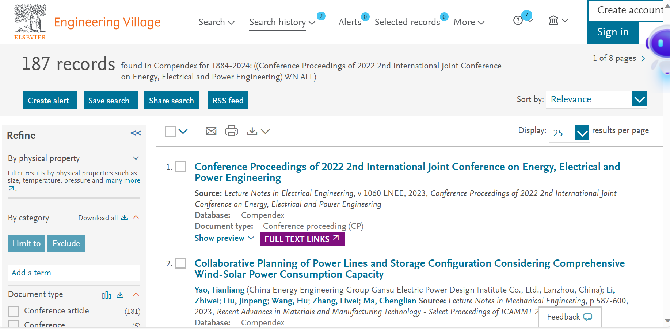The width and height of the screenshot is (670, 329).
Task: Open the Sort by Relevance dropdown
Action: pyautogui.click(x=639, y=99)
